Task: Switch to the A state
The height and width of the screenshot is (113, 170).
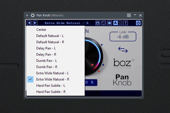Action: coord(116,23)
